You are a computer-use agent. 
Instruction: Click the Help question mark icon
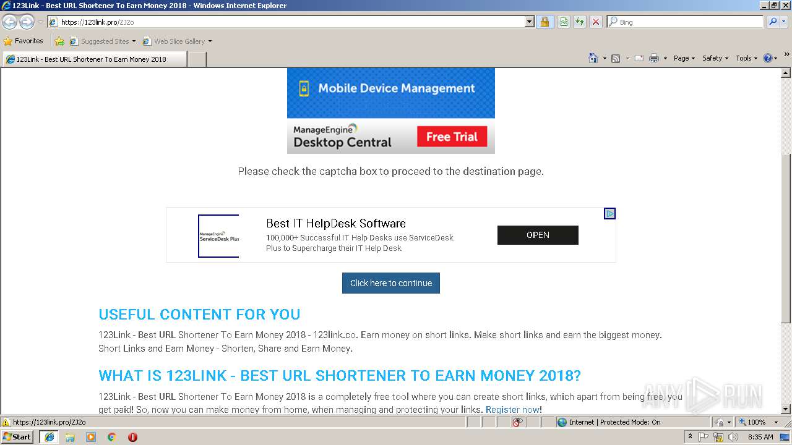point(768,58)
